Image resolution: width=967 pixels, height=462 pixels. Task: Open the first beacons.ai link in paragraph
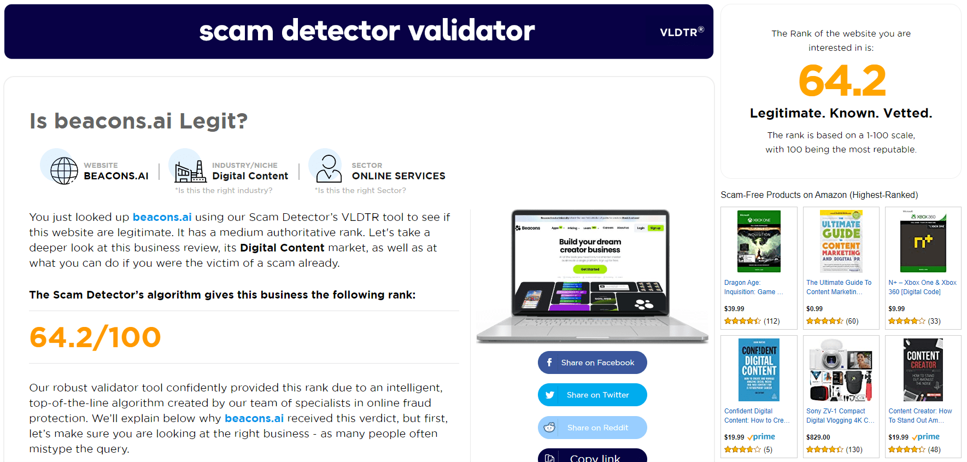tap(162, 217)
